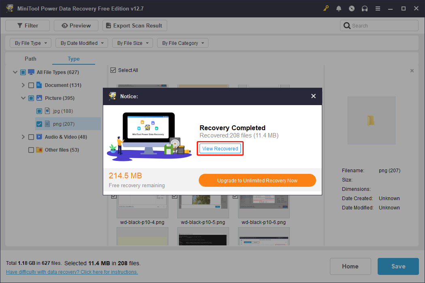The width and height of the screenshot is (425, 283).
Task: Open the By File Type dropdown
Action: click(x=30, y=43)
